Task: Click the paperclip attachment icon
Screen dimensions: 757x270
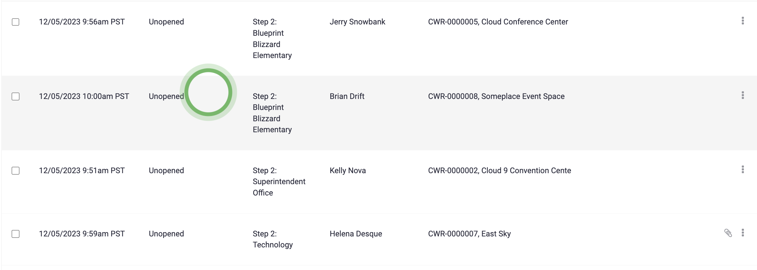Action: tap(728, 233)
